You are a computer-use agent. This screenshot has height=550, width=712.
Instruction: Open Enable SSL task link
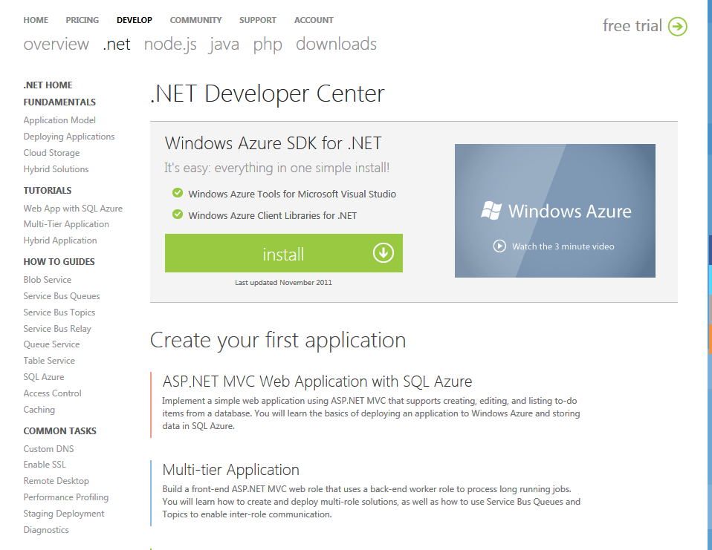45,465
